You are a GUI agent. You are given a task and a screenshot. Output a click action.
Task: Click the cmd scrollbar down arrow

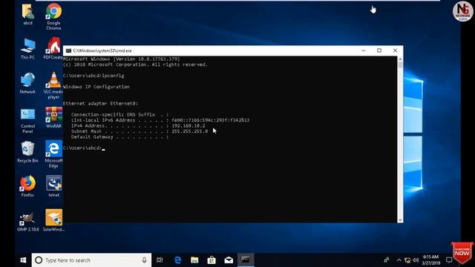pyautogui.click(x=400, y=220)
